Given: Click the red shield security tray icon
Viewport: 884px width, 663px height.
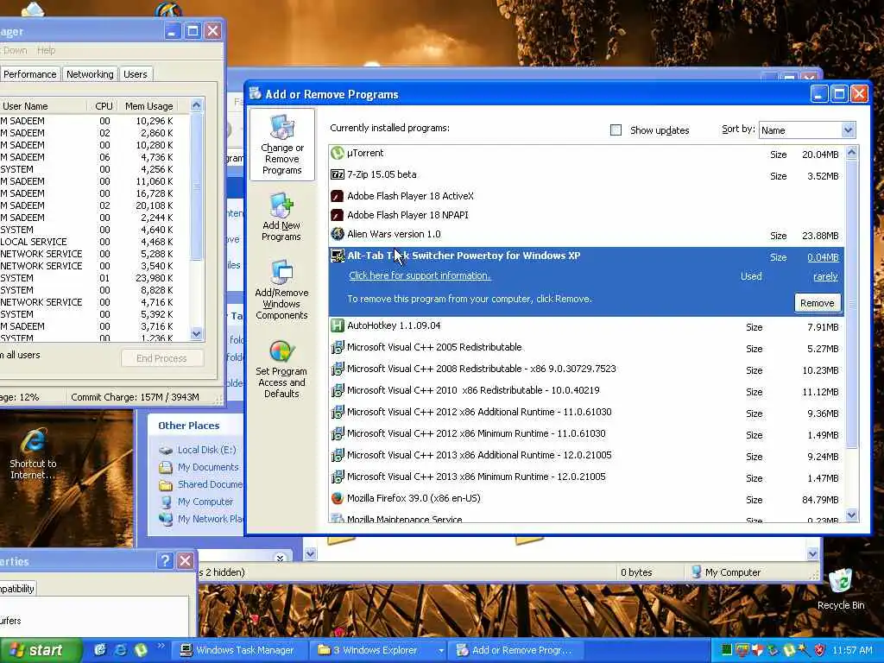Looking at the screenshot, I should [820, 650].
